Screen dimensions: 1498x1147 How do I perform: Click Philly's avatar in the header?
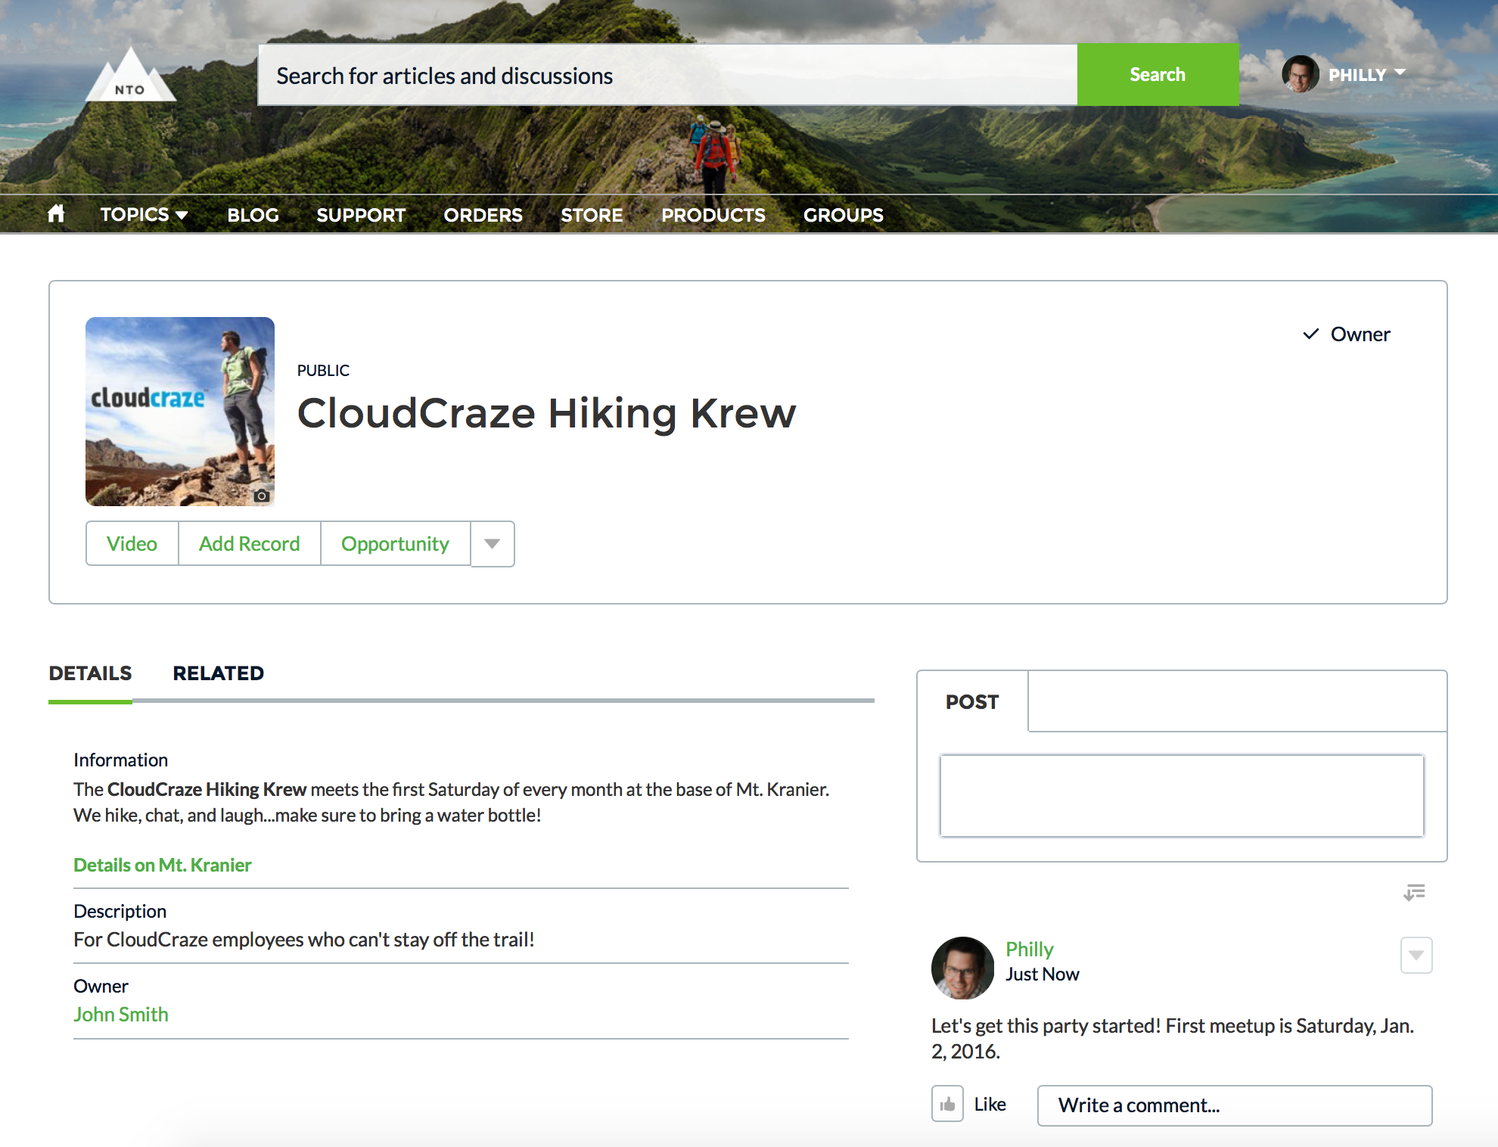click(1300, 74)
